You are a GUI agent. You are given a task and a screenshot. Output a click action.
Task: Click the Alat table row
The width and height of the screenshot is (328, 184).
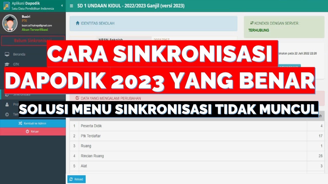197,166
